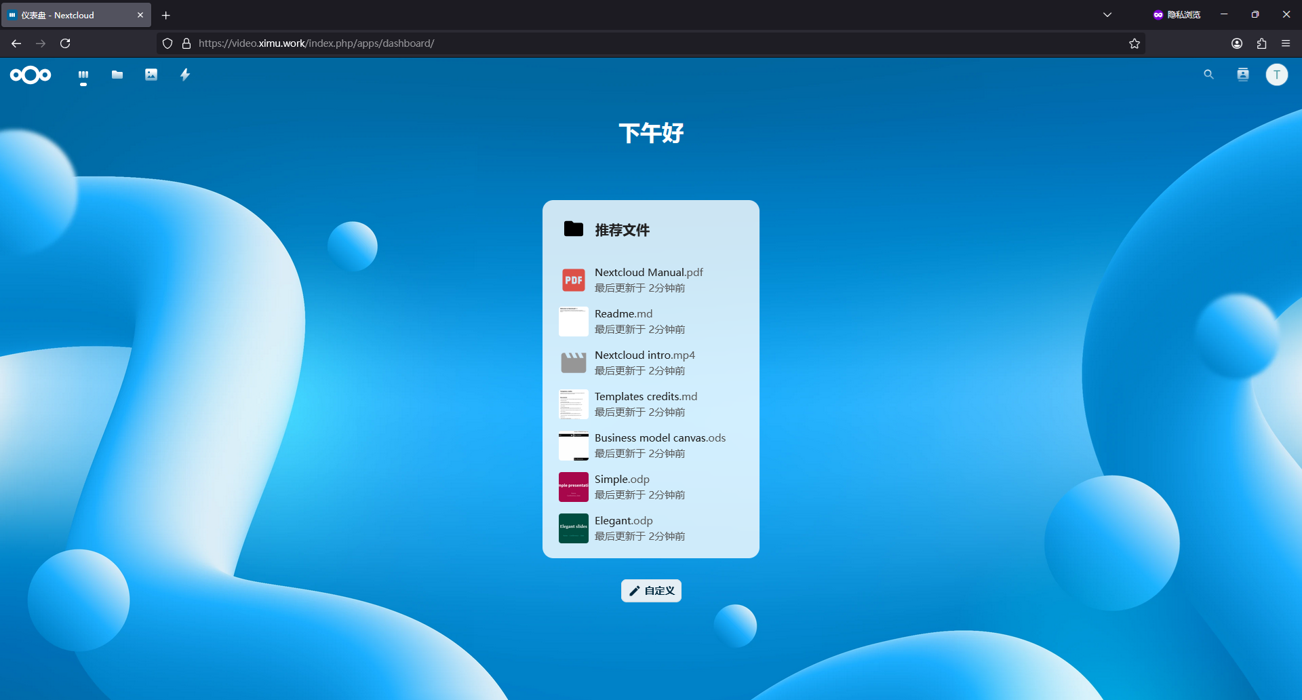Click the unified search magnifier icon
Viewport: 1302px width, 700px height.
click(1208, 75)
